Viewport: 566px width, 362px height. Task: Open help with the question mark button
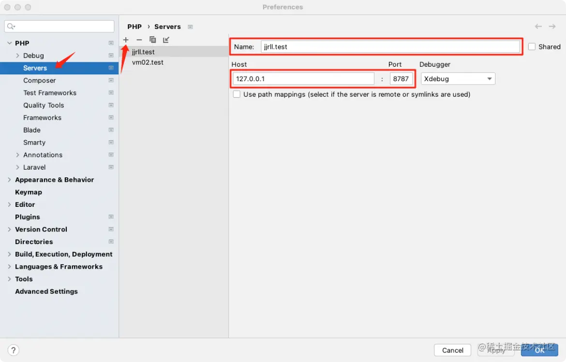click(x=14, y=350)
